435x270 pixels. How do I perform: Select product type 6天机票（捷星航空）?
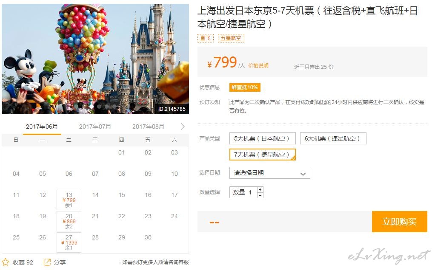tap(333, 138)
